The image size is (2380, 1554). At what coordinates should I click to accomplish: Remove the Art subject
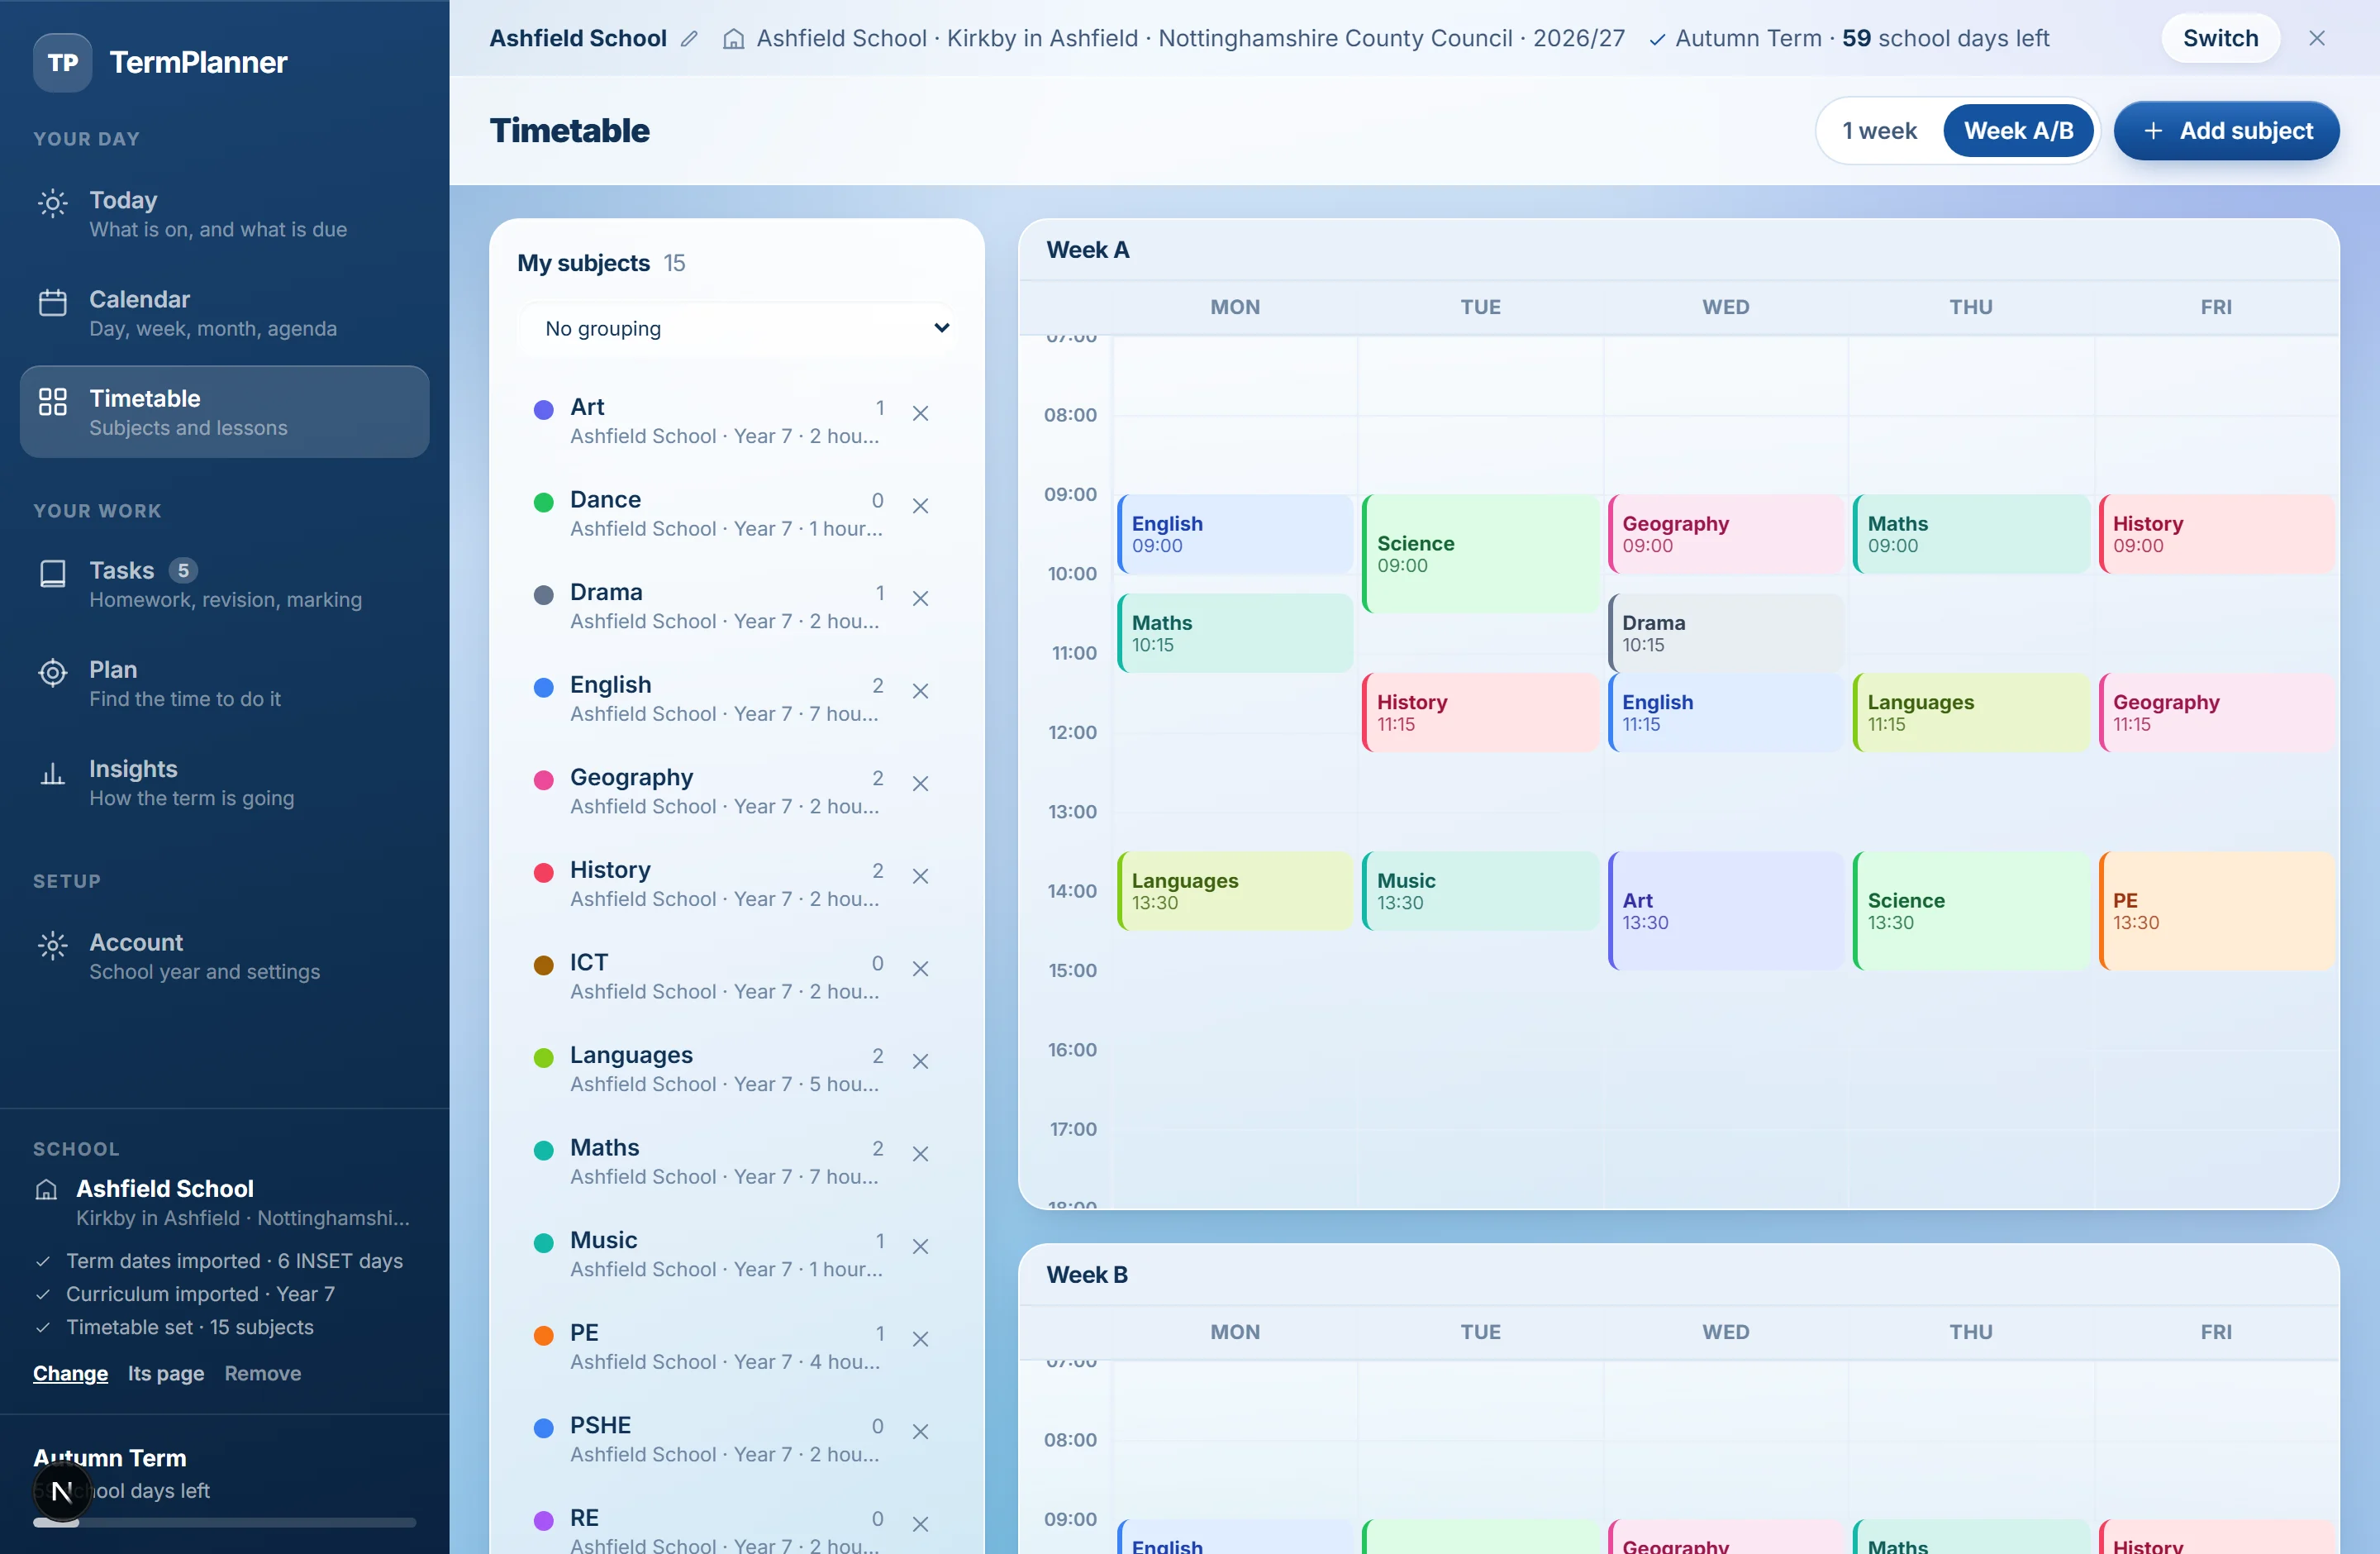pos(920,413)
